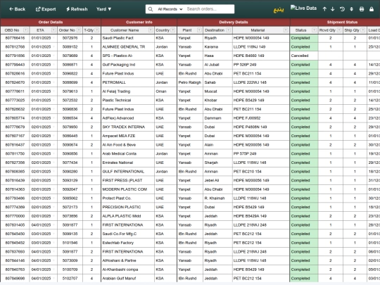Click the yellow Arabic logo
380x285 pixels.
click(x=279, y=10)
